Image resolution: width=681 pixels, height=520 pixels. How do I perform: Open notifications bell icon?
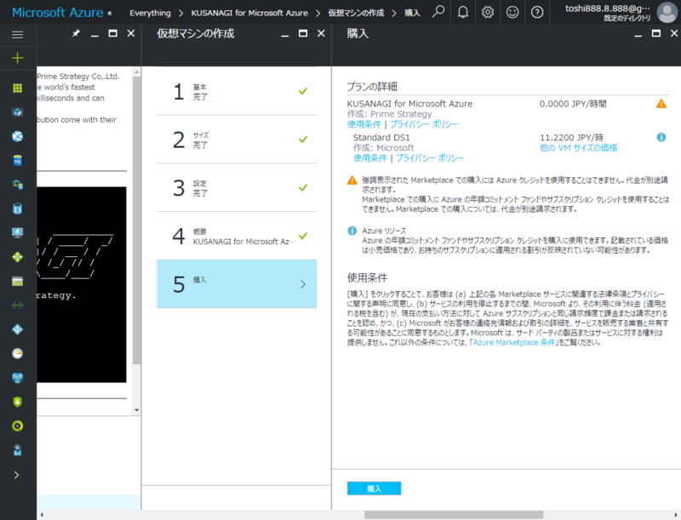coord(463,12)
